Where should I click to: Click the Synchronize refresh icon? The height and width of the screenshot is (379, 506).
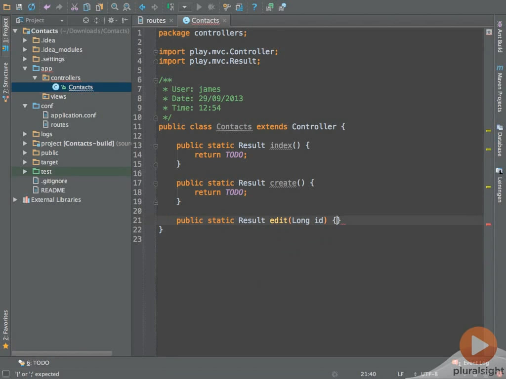point(32,7)
